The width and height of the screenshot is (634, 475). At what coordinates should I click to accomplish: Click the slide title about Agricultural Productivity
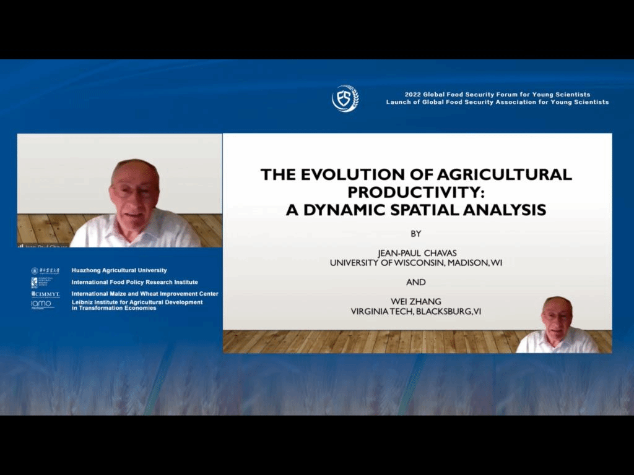pos(416,192)
